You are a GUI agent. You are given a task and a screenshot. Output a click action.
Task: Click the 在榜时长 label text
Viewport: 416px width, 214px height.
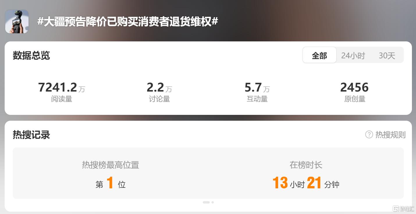click(x=306, y=165)
